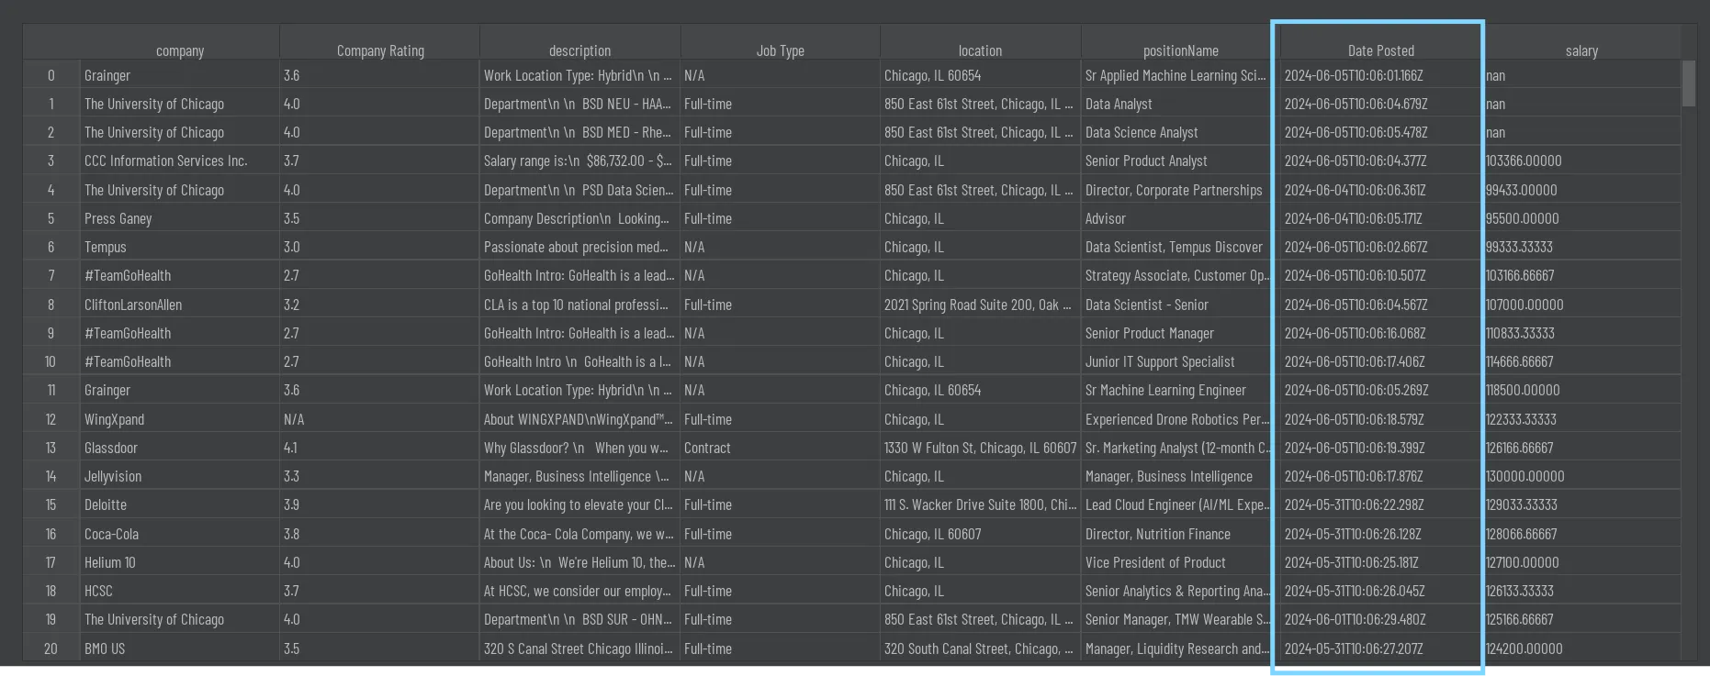Select the Helium 10 company cell
The height and width of the screenshot is (676, 1710).
[x=180, y=562]
